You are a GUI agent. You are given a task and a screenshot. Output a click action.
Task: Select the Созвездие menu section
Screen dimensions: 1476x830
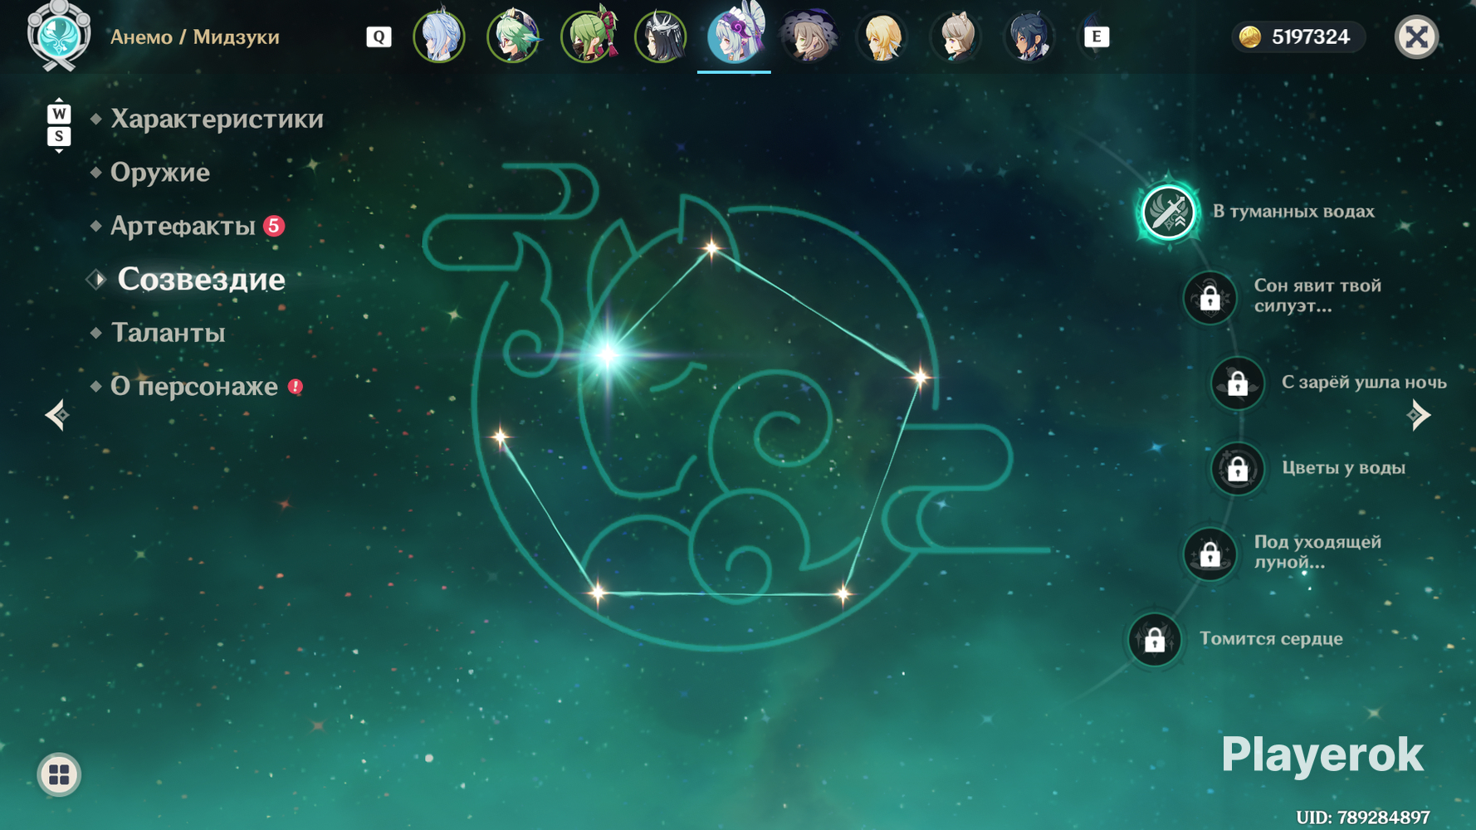pos(201,279)
